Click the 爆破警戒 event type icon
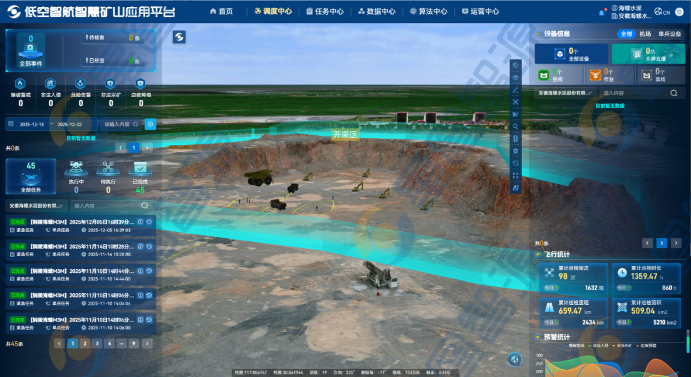This screenshot has width=691, height=377. [20, 84]
